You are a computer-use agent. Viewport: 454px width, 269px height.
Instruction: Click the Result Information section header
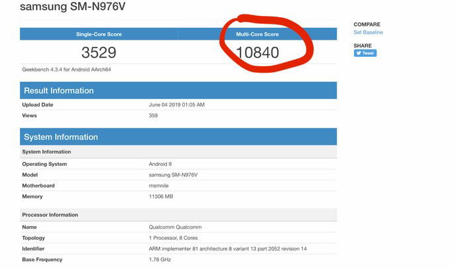point(178,91)
